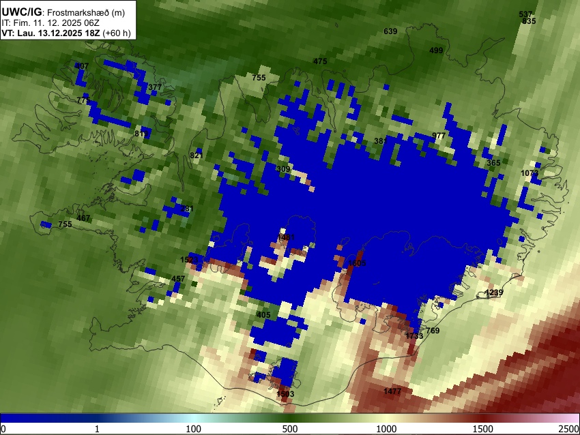Viewport: 580px width, 435px height.
Task: Click the 835 value label
Action: coord(529,21)
